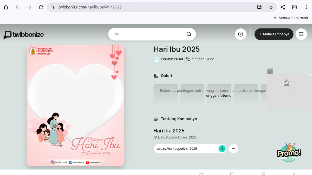Open the Perkhin Pusat profile link
The height and width of the screenshot is (175, 312).
pyautogui.click(x=172, y=59)
